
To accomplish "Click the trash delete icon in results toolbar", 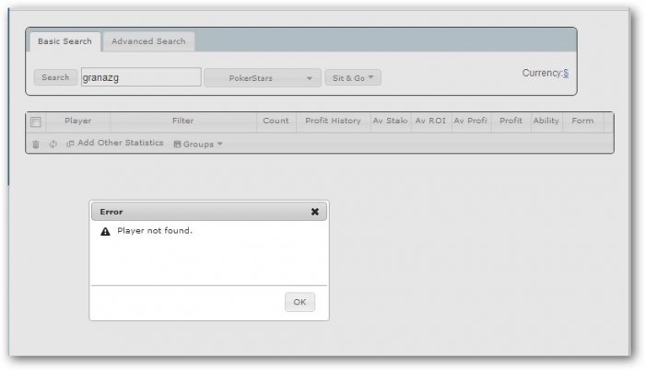I will click(x=36, y=145).
